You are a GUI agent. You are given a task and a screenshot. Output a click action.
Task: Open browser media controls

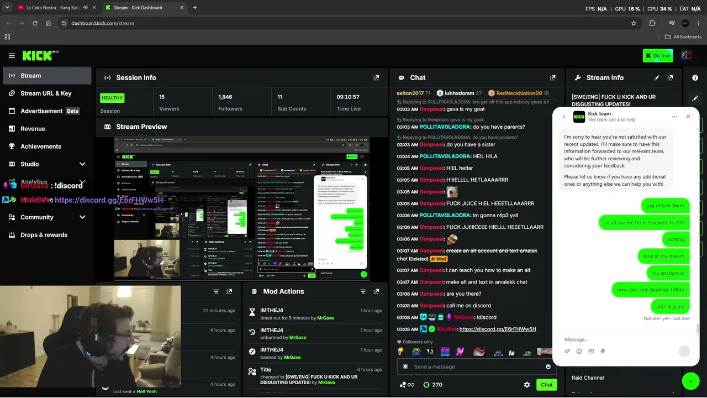coord(672,23)
